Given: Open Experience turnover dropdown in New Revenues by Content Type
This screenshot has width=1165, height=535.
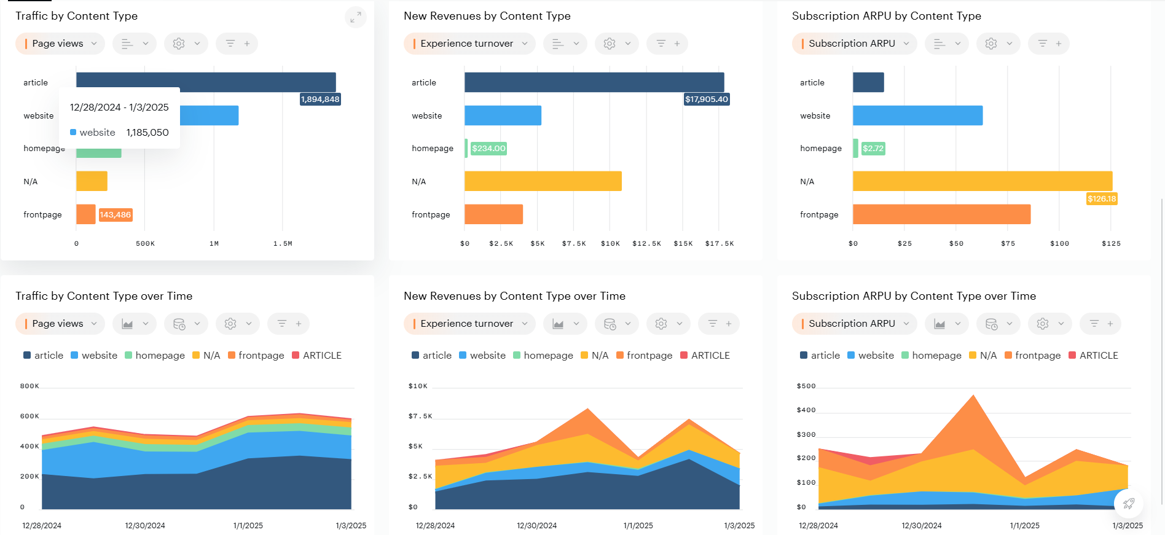Looking at the screenshot, I should (469, 44).
